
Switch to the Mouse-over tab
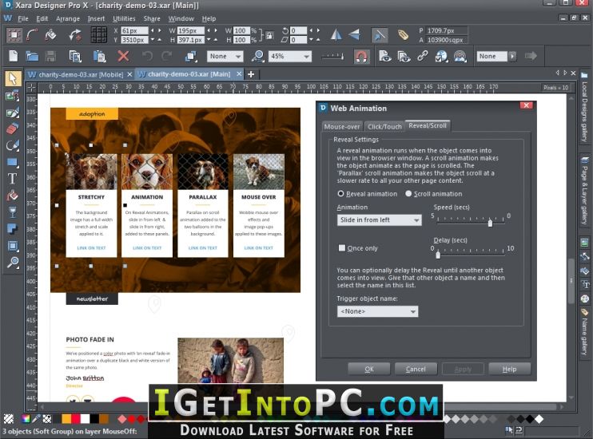pyautogui.click(x=341, y=126)
